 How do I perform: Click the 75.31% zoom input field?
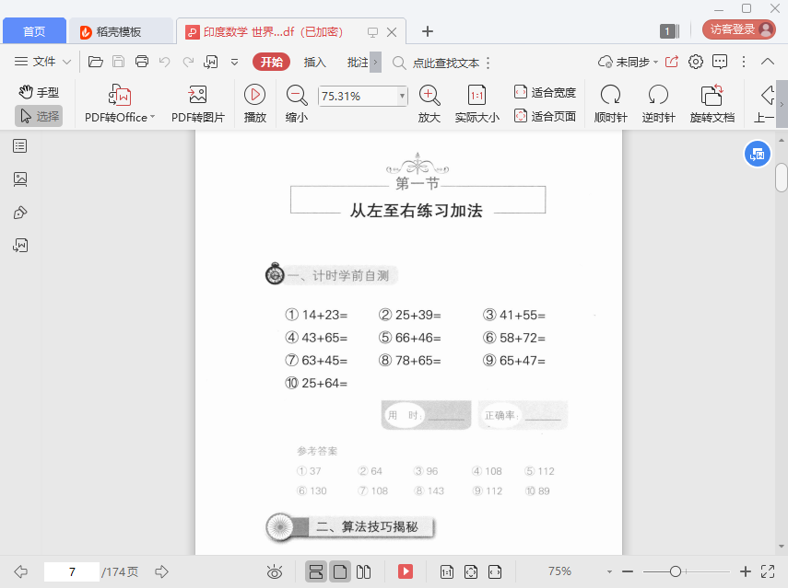[358, 96]
